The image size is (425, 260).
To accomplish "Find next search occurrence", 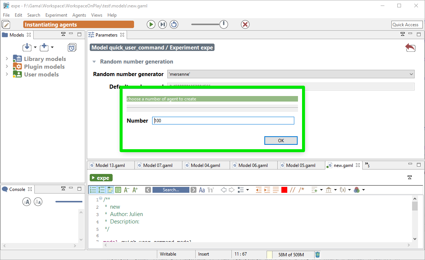I will [x=193, y=190].
